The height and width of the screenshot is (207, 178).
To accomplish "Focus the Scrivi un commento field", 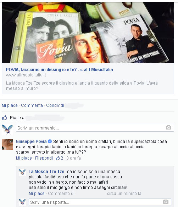I will (x=95, y=128).
